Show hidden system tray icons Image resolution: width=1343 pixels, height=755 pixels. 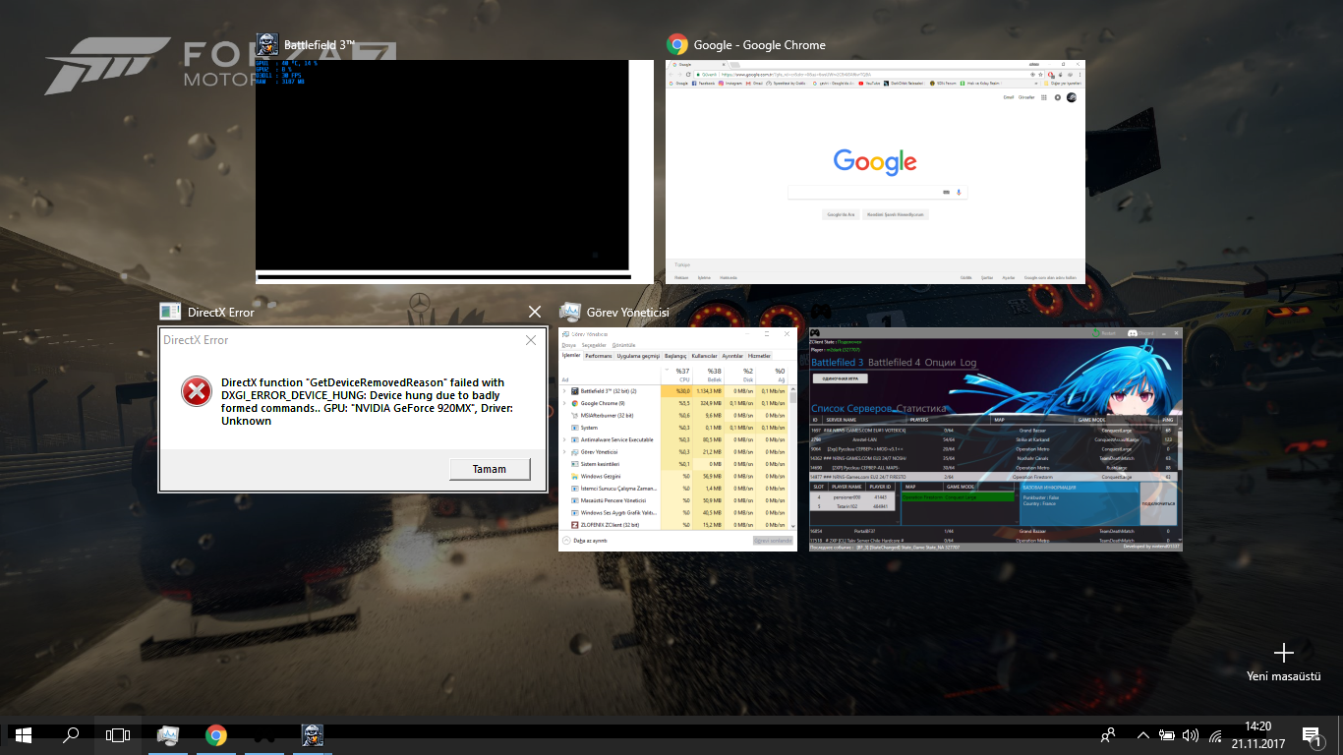1142,734
